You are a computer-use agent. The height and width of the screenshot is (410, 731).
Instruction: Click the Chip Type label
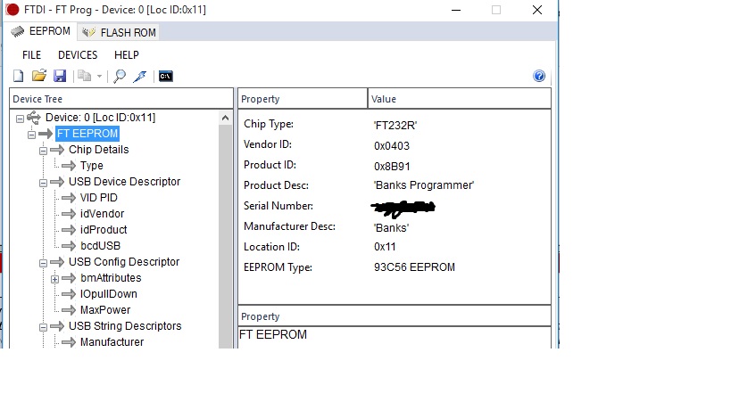pyautogui.click(x=269, y=124)
